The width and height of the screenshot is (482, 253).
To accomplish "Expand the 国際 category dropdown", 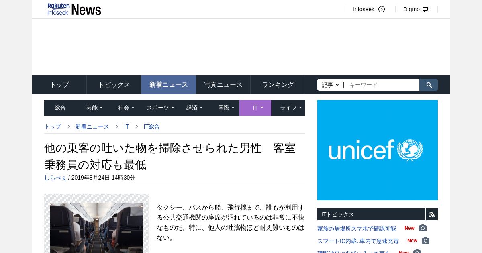I will click(x=226, y=108).
